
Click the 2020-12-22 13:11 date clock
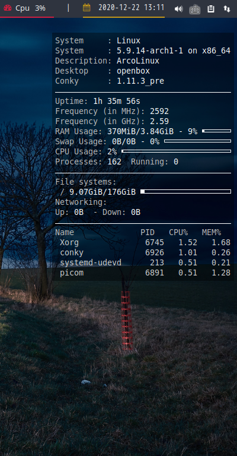point(131,8)
